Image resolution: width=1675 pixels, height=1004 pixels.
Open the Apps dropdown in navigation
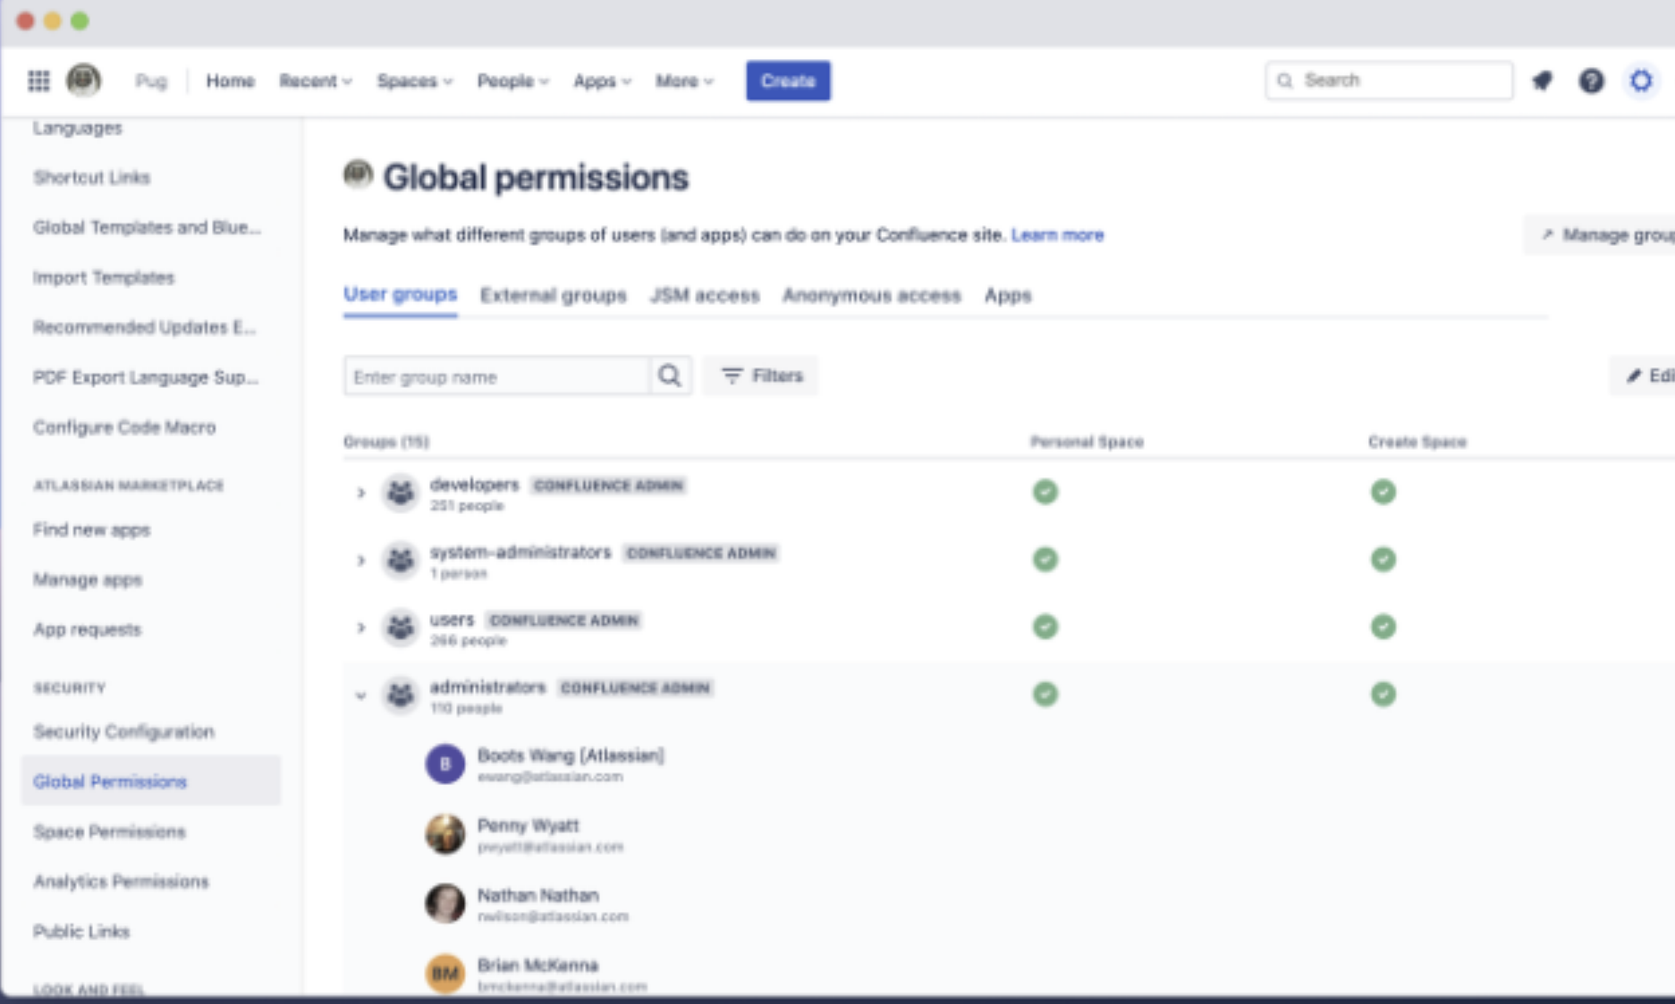602,81
